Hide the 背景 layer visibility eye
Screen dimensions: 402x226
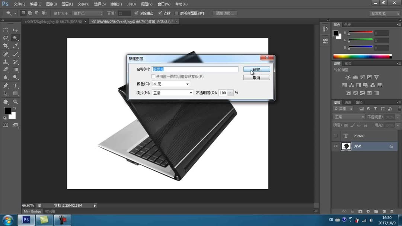click(336, 146)
